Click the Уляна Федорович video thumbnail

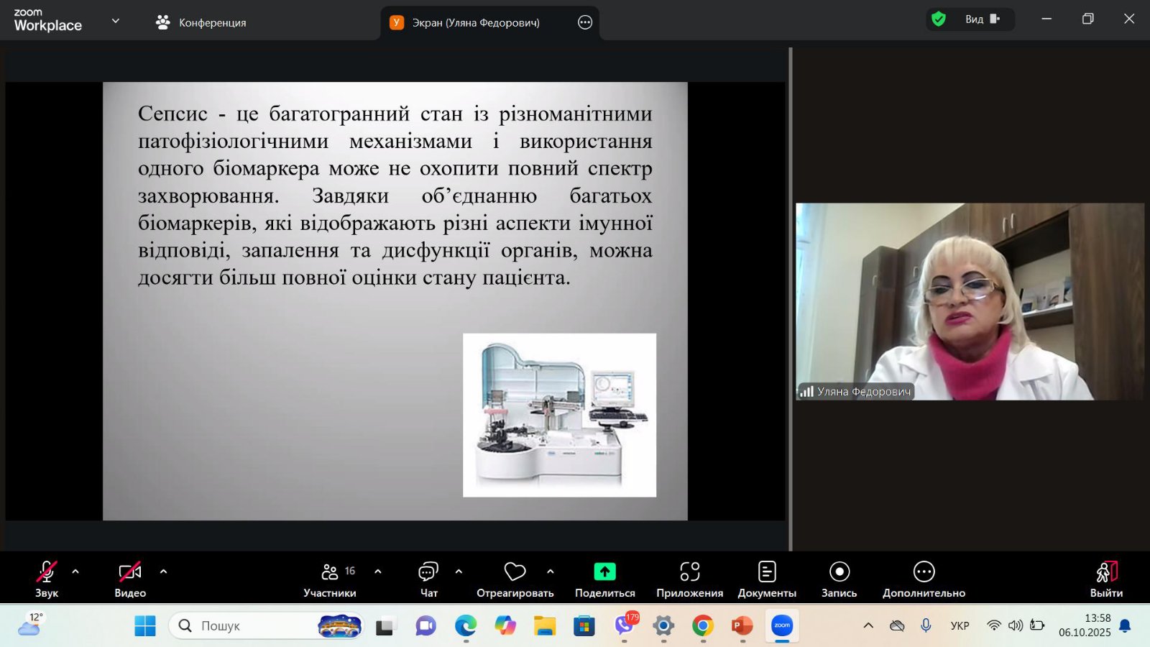click(x=970, y=301)
